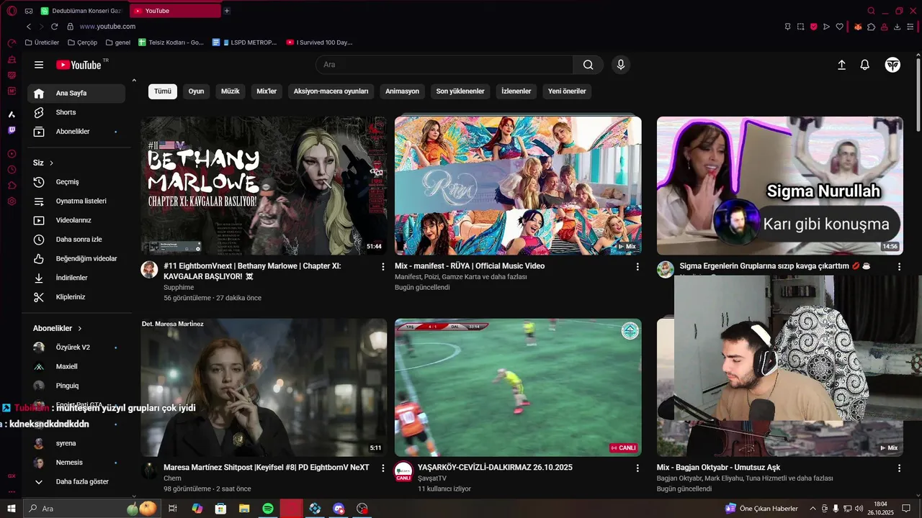Click the Opera GX logo menu
922x518 pixels.
coord(12,11)
